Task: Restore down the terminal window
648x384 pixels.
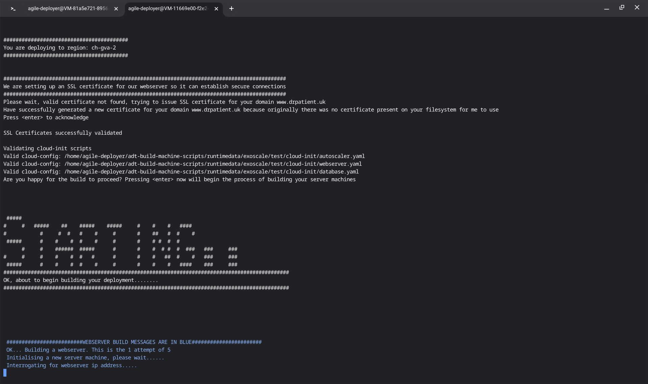Action: click(622, 7)
